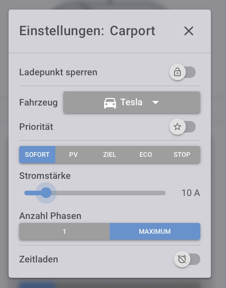Switch to PV charging mode
226x288 pixels.
(x=73, y=155)
